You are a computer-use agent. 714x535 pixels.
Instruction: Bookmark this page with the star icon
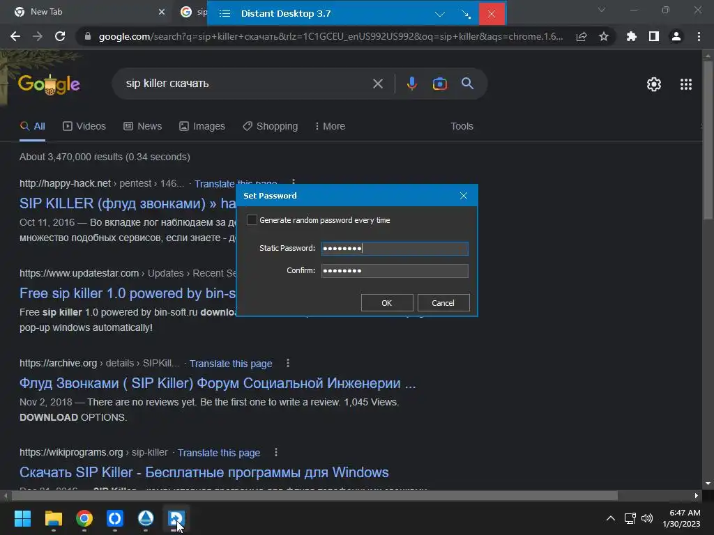coord(603,36)
